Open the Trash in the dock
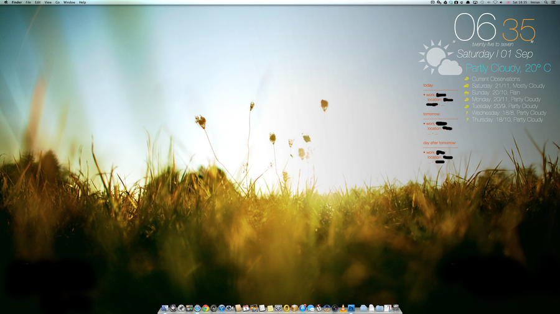Image resolution: width=560 pixels, height=314 pixels. click(x=396, y=308)
